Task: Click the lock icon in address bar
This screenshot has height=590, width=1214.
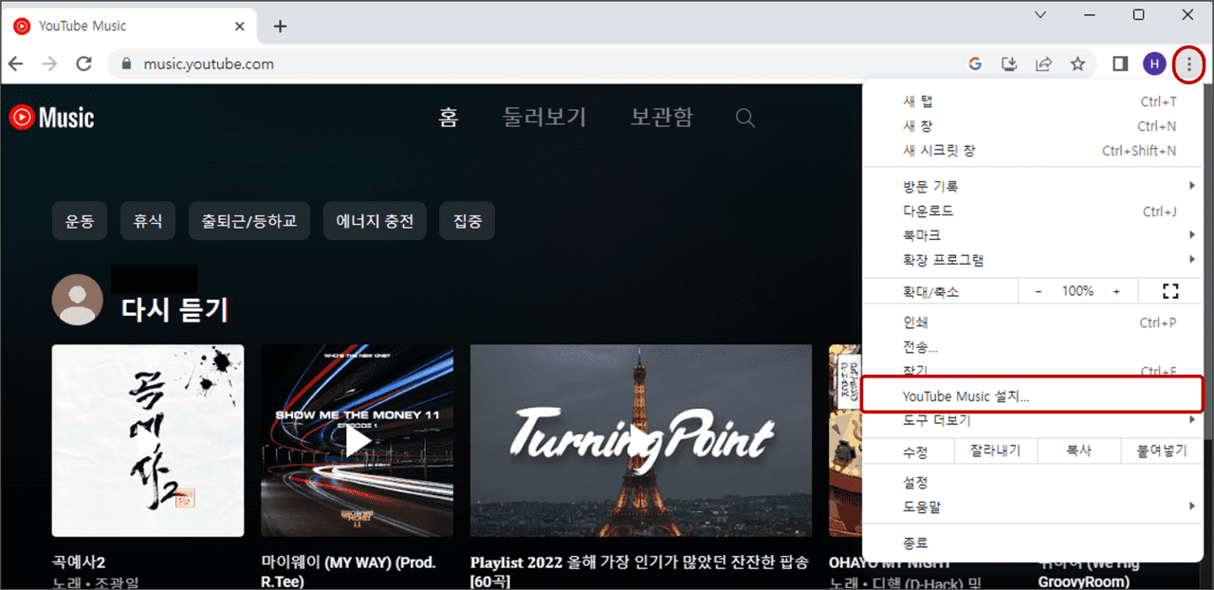Action: [125, 65]
